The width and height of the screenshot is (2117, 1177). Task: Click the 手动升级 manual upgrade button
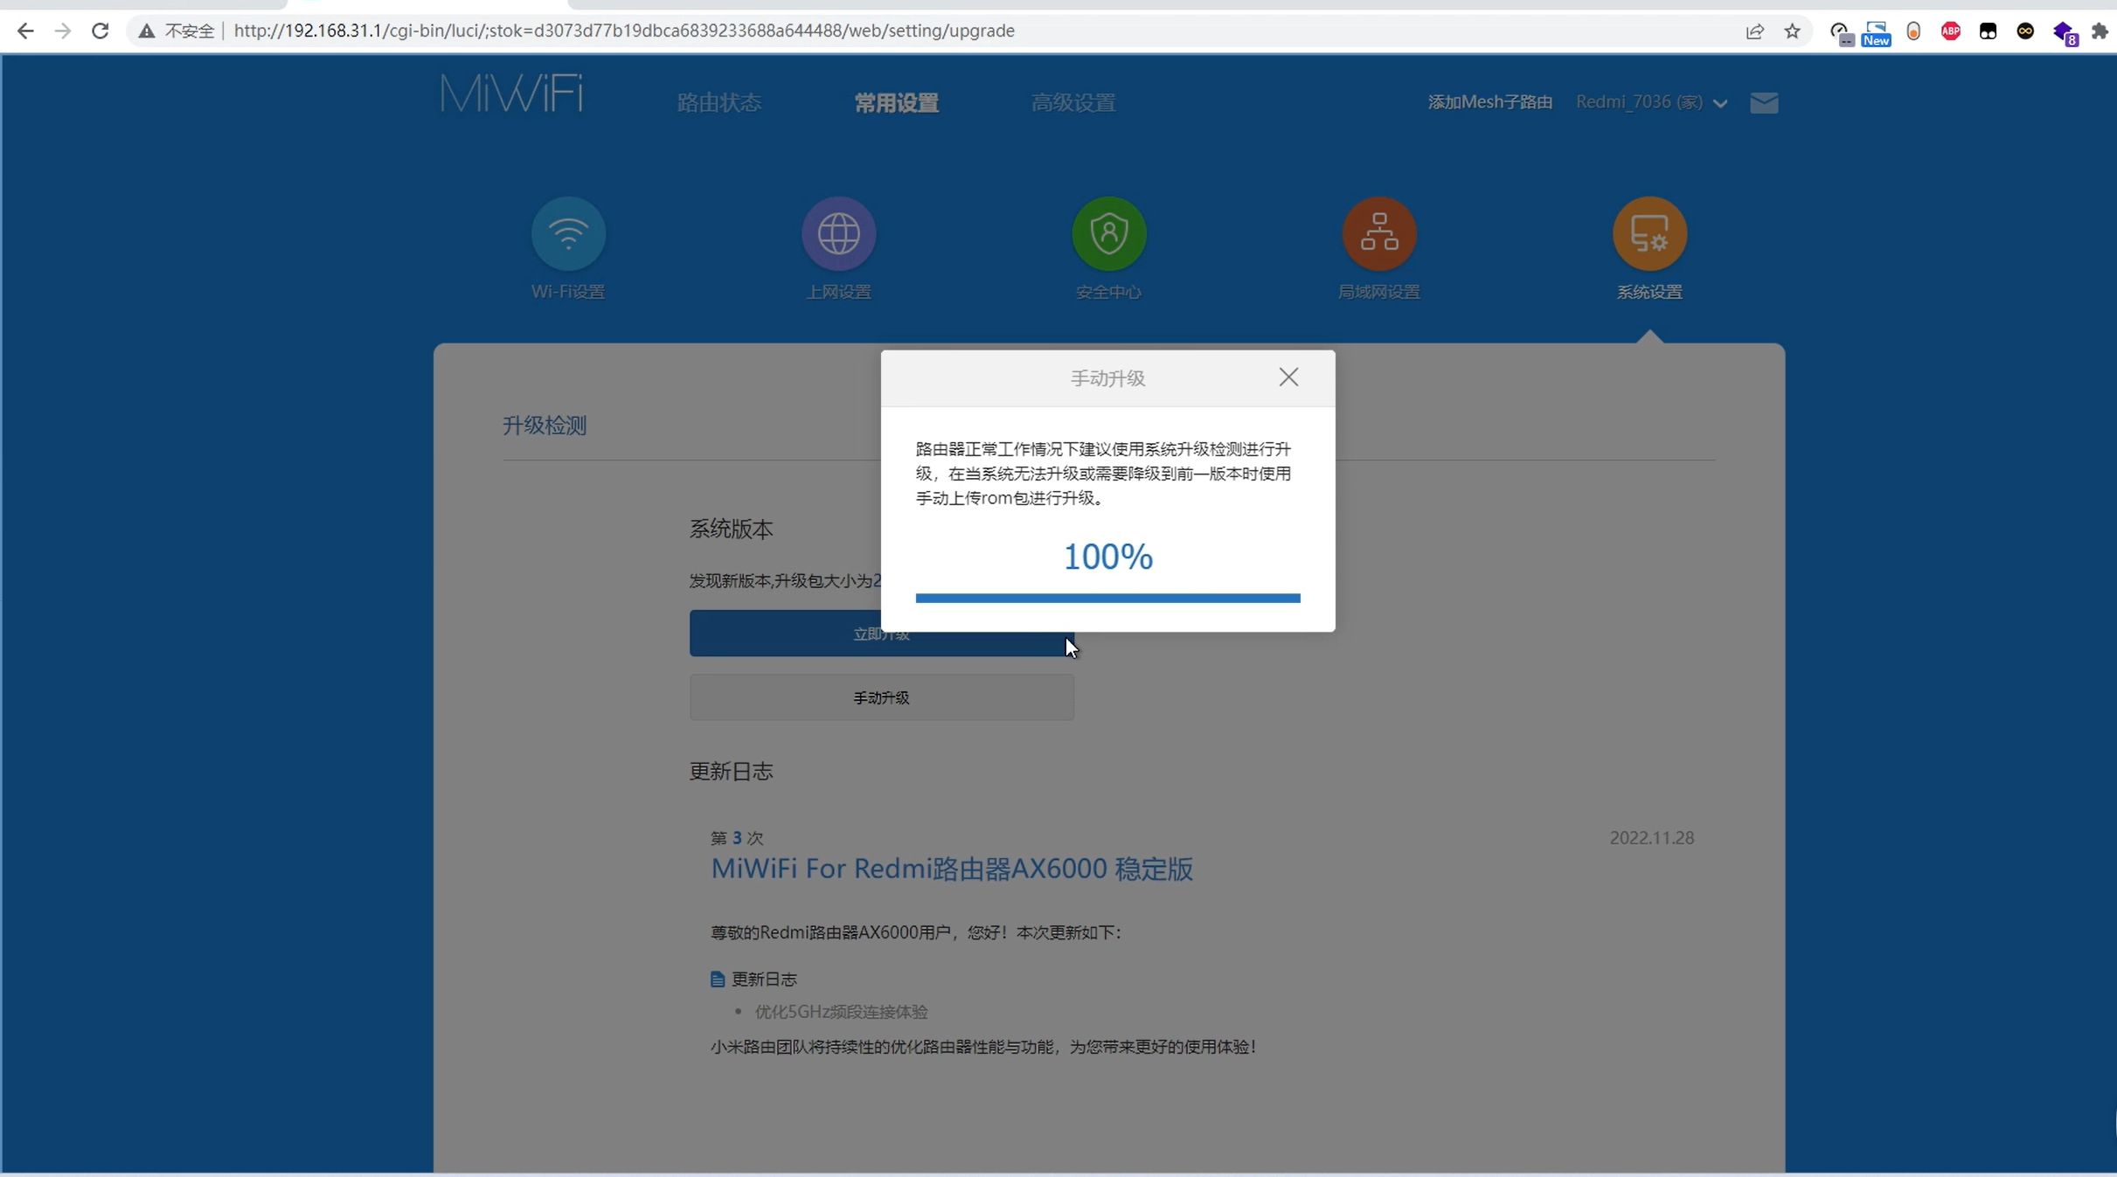880,697
